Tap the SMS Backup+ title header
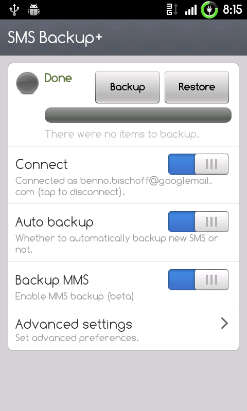Screen dimensions: 247x411 click(x=55, y=38)
